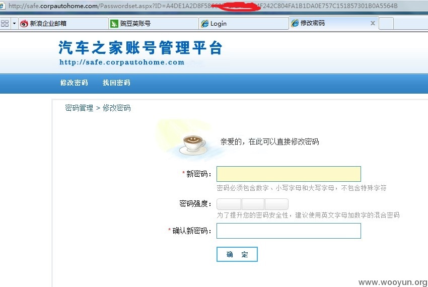Click the first password strength bar segment
Viewport: 428px width, 287px height.
click(x=229, y=204)
